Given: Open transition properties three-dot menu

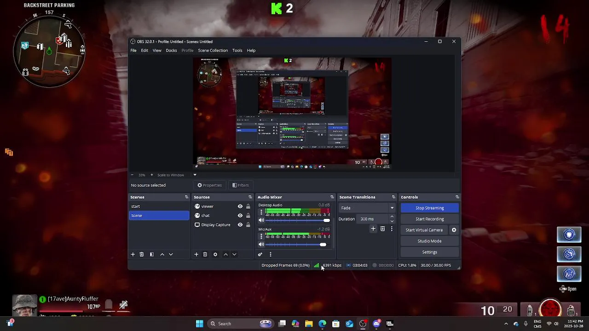Looking at the screenshot, I should coord(392,228).
